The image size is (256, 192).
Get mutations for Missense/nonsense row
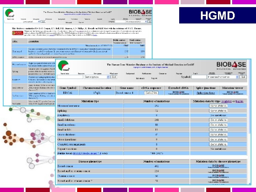pos(218,106)
